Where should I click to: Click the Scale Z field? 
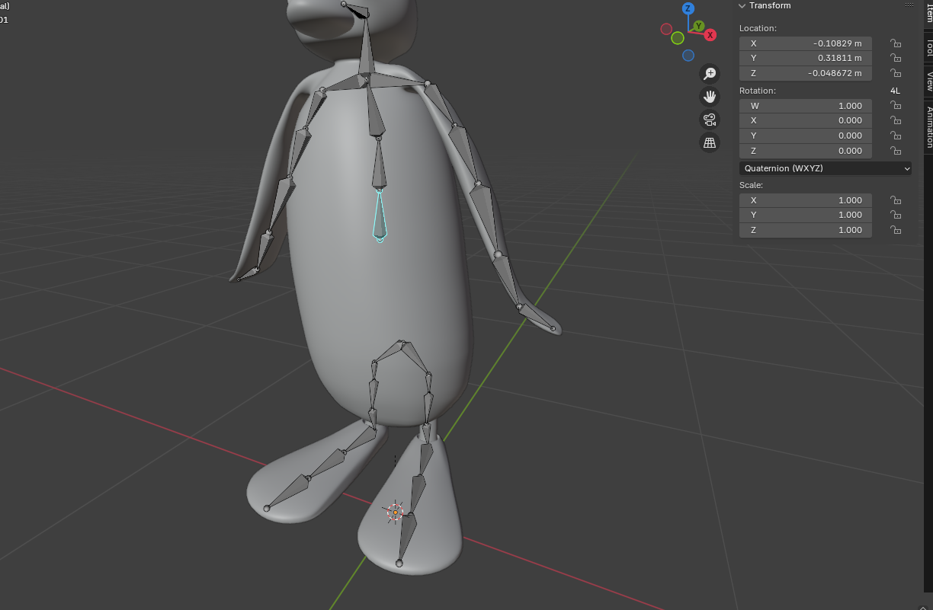[806, 230]
